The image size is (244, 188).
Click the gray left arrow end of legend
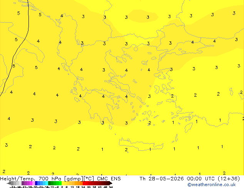click(8, 183)
